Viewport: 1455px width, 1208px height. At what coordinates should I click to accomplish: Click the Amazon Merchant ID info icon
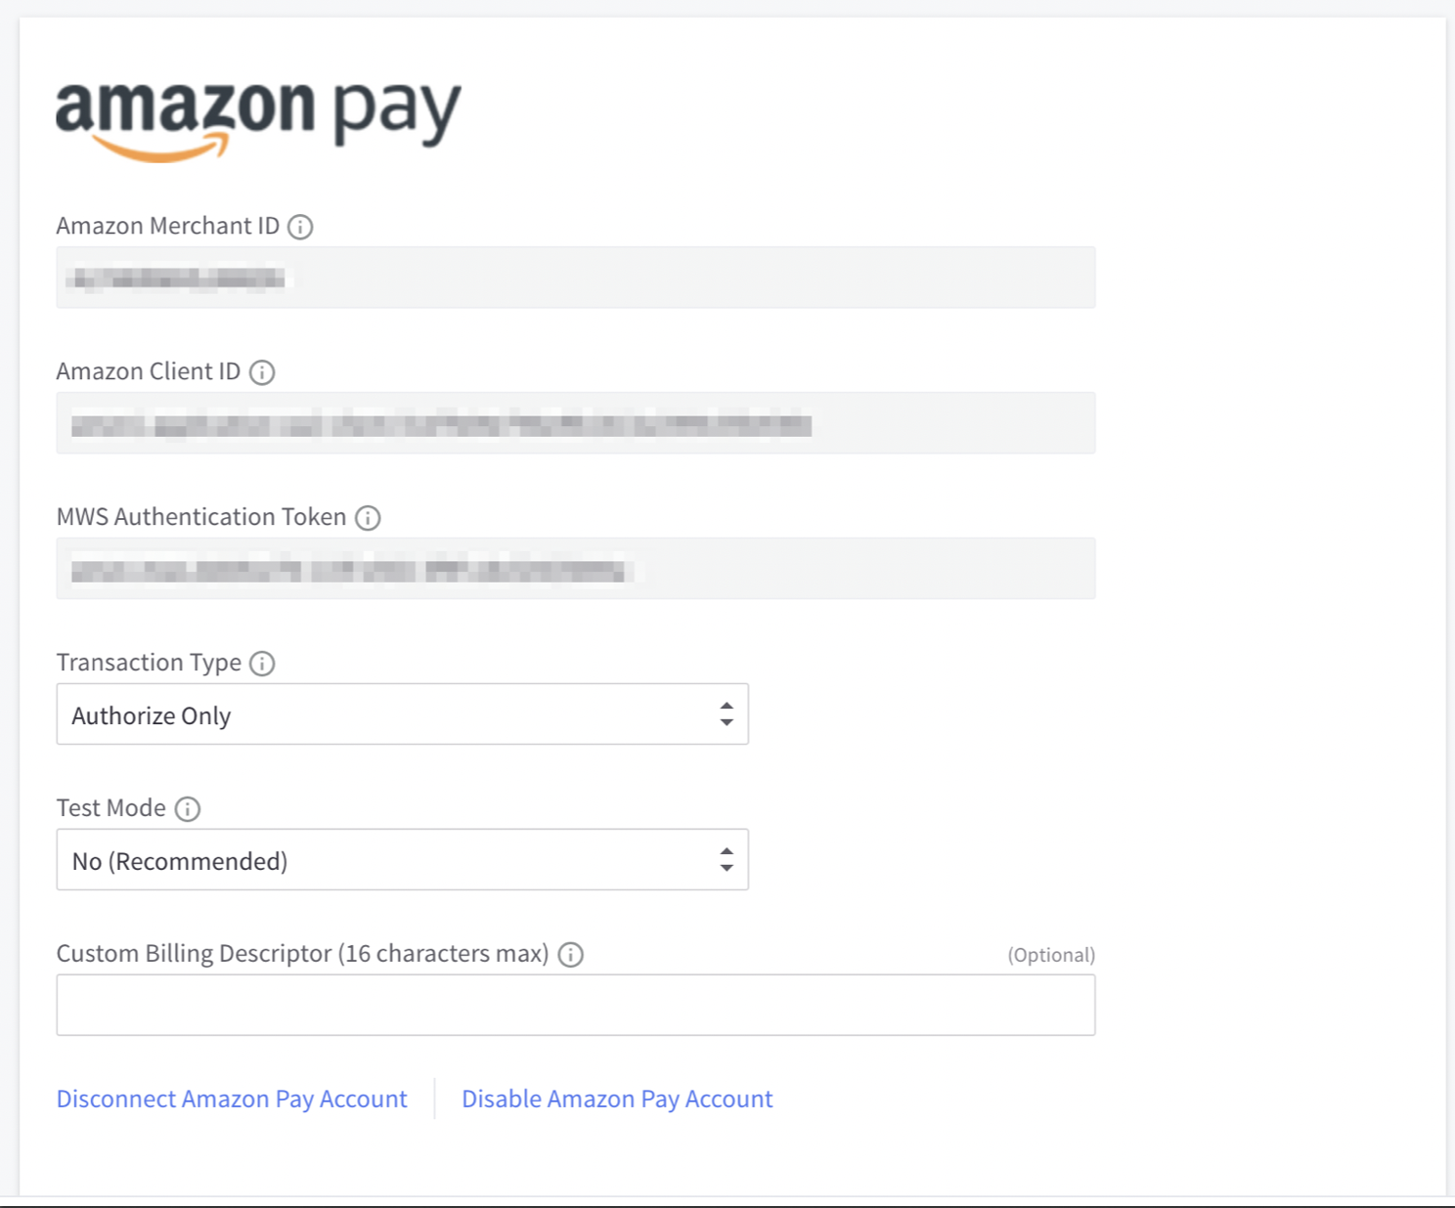tap(300, 227)
